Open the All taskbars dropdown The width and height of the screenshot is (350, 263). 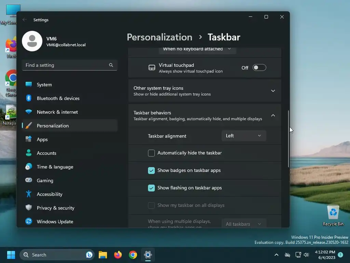click(x=244, y=224)
